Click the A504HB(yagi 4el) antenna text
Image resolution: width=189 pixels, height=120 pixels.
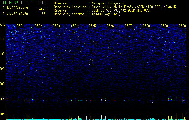pyautogui.click(x=106, y=14)
